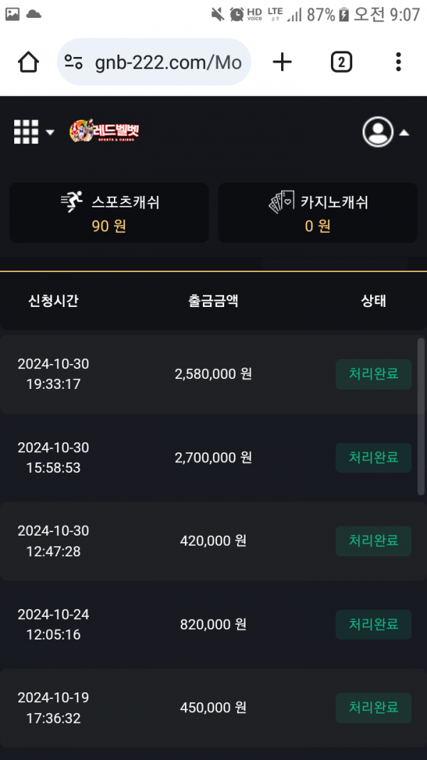Expand the arrow next to profile icon
The height and width of the screenshot is (760, 427).
[x=404, y=132]
